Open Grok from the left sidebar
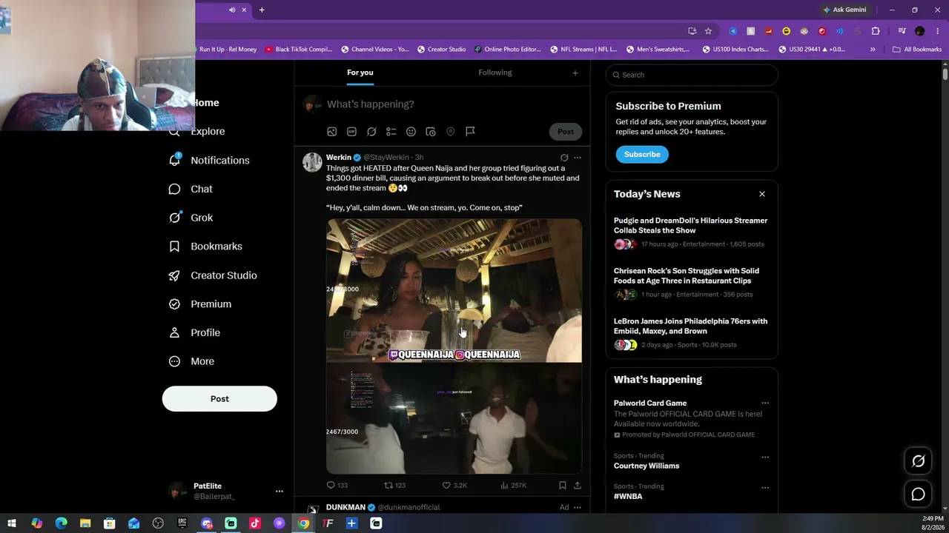The width and height of the screenshot is (949, 533). (191, 218)
